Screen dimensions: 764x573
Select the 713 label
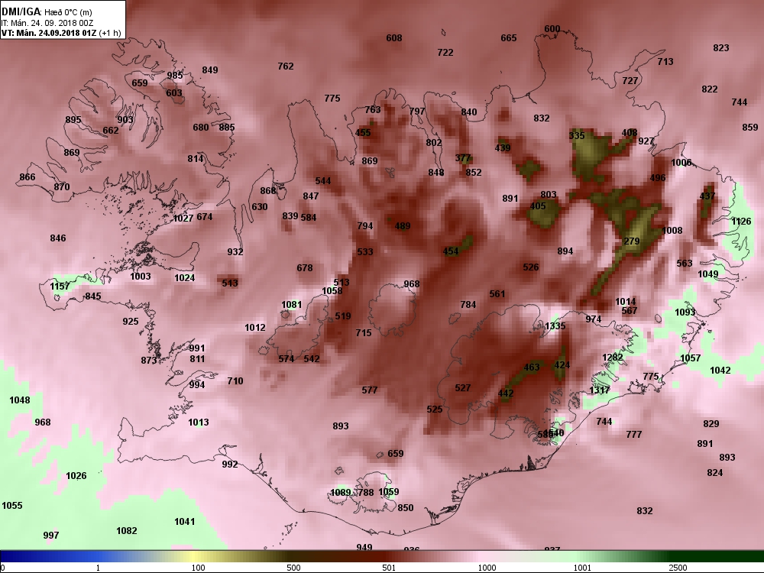pyautogui.click(x=665, y=61)
